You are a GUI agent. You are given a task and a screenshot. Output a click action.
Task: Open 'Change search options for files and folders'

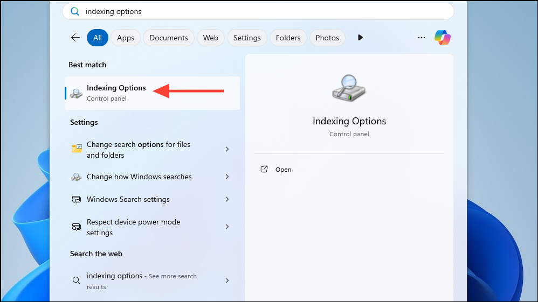click(x=152, y=150)
